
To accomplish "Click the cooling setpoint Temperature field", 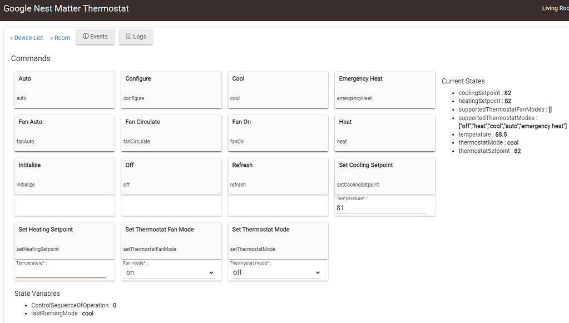I will tap(381, 208).
